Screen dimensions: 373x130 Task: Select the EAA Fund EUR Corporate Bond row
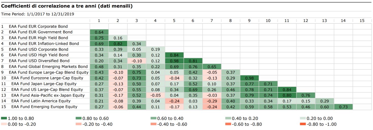point(38,26)
